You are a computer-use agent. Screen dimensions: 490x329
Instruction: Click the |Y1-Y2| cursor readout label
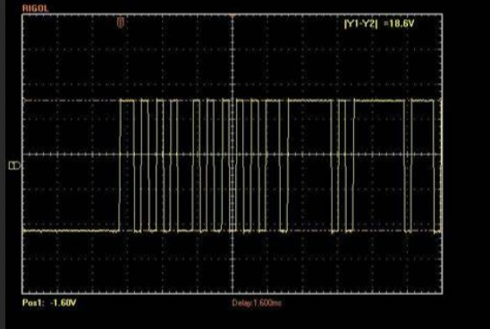360,23
